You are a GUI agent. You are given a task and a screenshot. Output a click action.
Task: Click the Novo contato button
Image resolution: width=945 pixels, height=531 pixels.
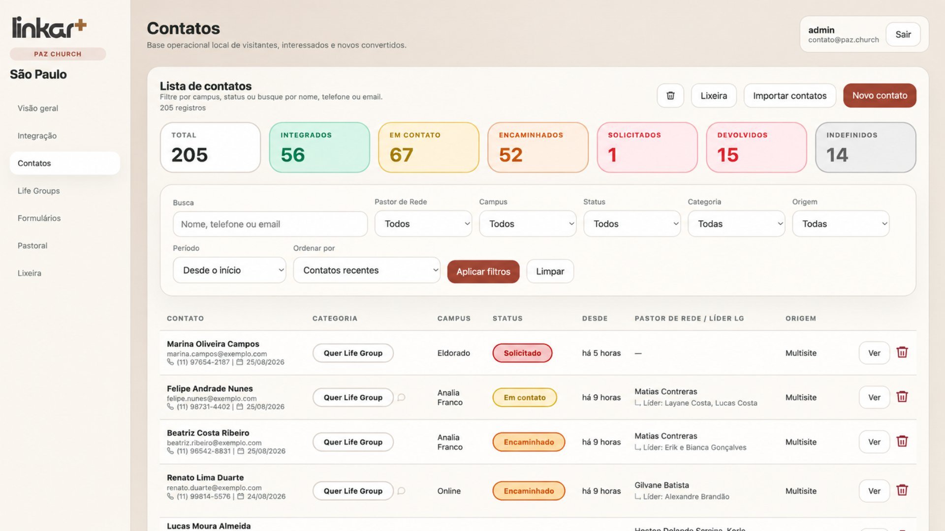pyautogui.click(x=880, y=95)
